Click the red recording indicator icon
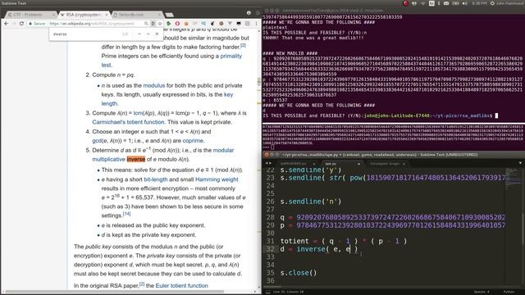This screenshot has width=525, height=295. coord(405,3)
